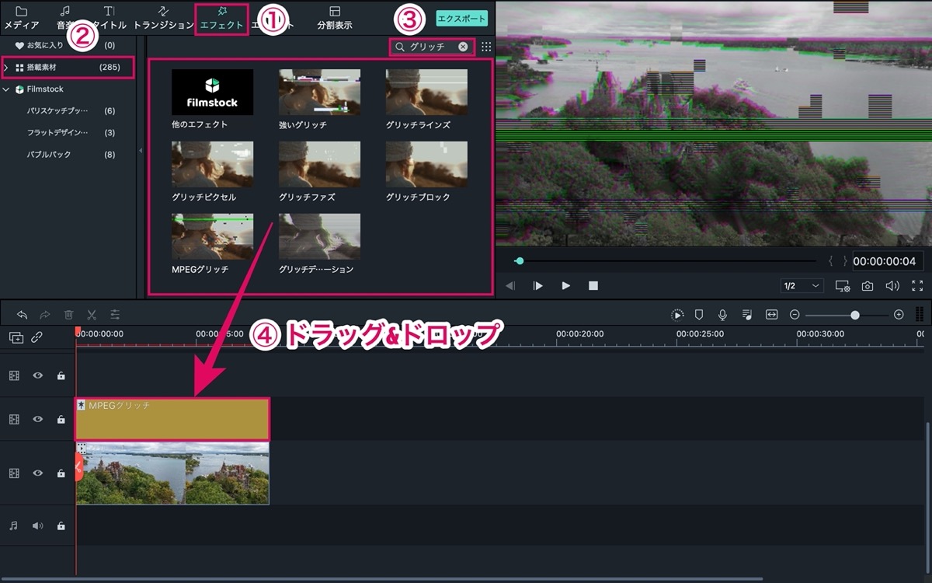Screen dimensions: 932x583
Task: Clear the グリッチ search text
Action: [x=463, y=47]
